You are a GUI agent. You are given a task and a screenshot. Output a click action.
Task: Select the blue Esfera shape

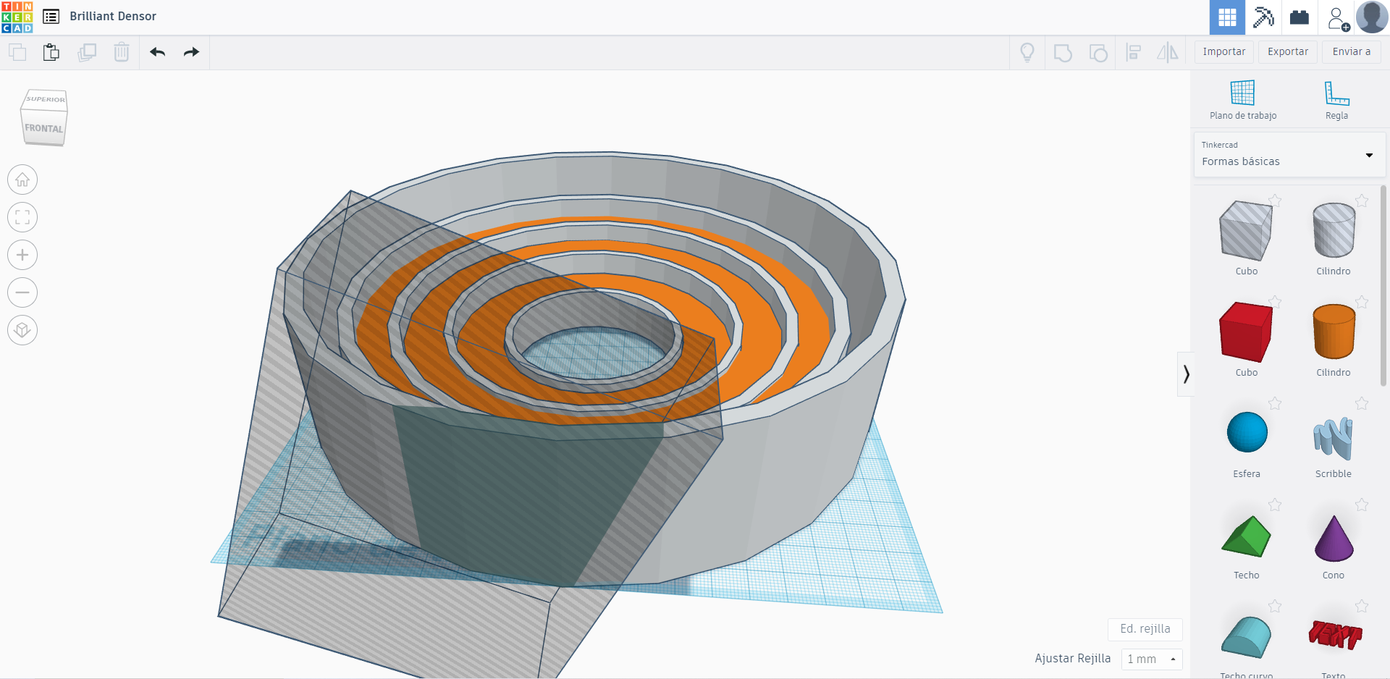(1247, 433)
